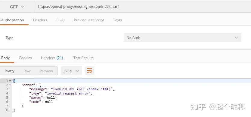
Task: Open the JSON format dropdown
Action: click(x=71, y=71)
